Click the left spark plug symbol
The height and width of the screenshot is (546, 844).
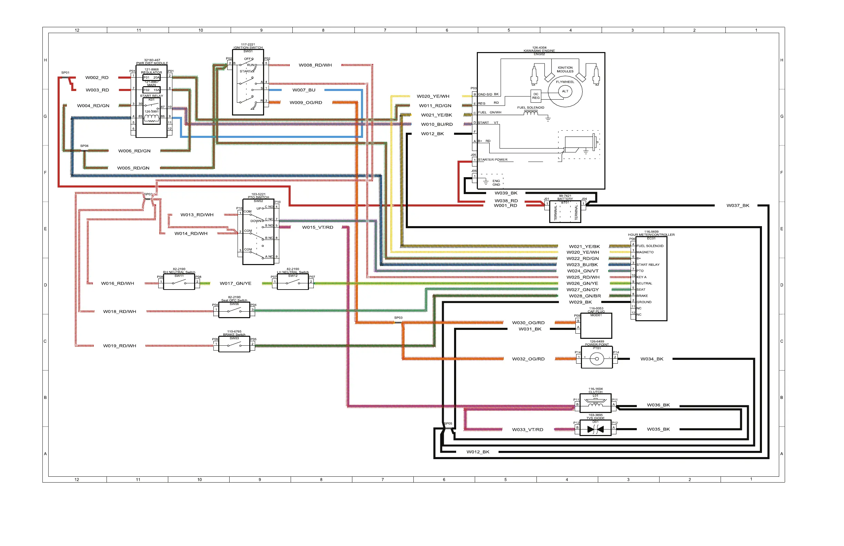pos(534,74)
